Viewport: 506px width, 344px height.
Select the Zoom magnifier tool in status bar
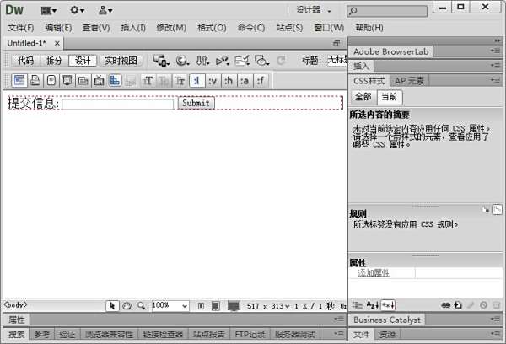pos(141,305)
